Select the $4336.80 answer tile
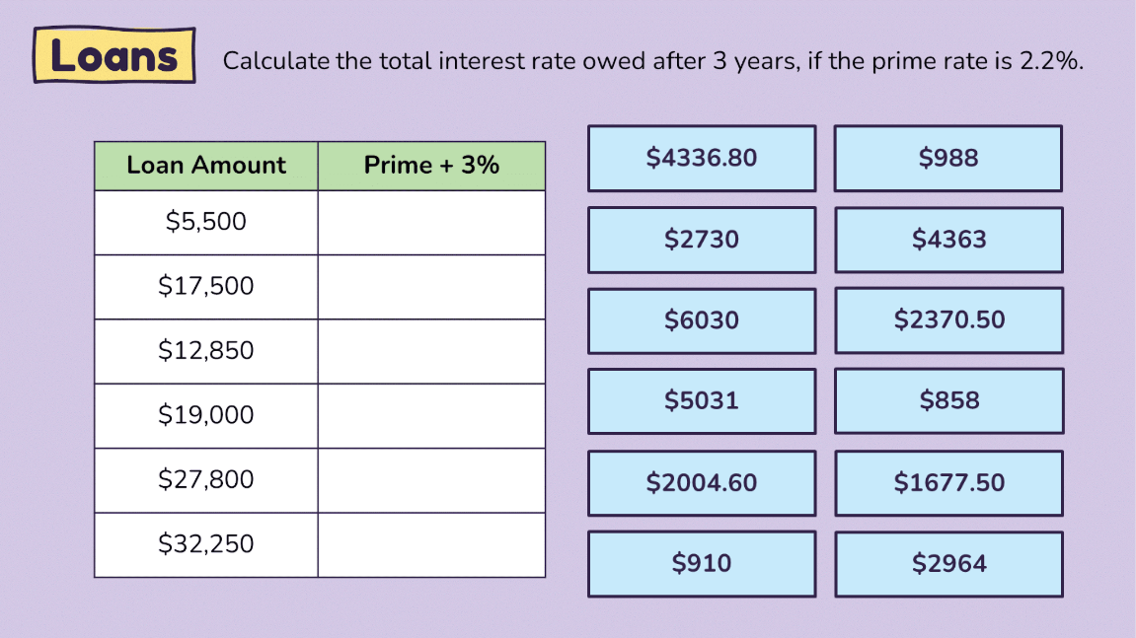Image resolution: width=1136 pixels, height=638 pixels. point(702,159)
